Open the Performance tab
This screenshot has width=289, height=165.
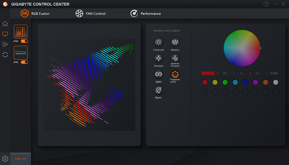(x=145, y=13)
